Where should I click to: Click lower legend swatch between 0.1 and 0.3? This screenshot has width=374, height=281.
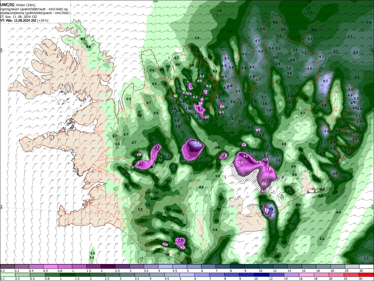coord(7,275)
